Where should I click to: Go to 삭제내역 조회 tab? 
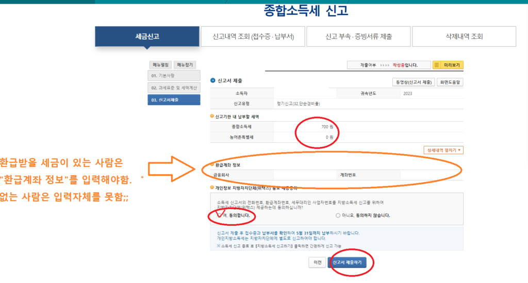pyautogui.click(x=464, y=37)
